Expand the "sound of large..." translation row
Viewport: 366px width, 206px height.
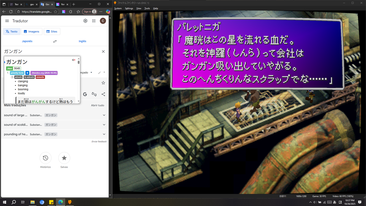(104, 115)
